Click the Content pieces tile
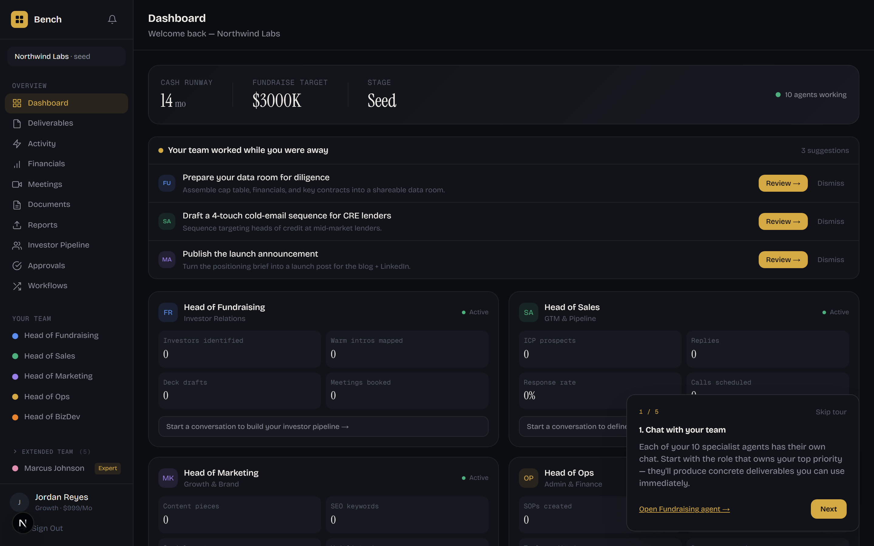This screenshot has width=874, height=546. pyautogui.click(x=239, y=514)
